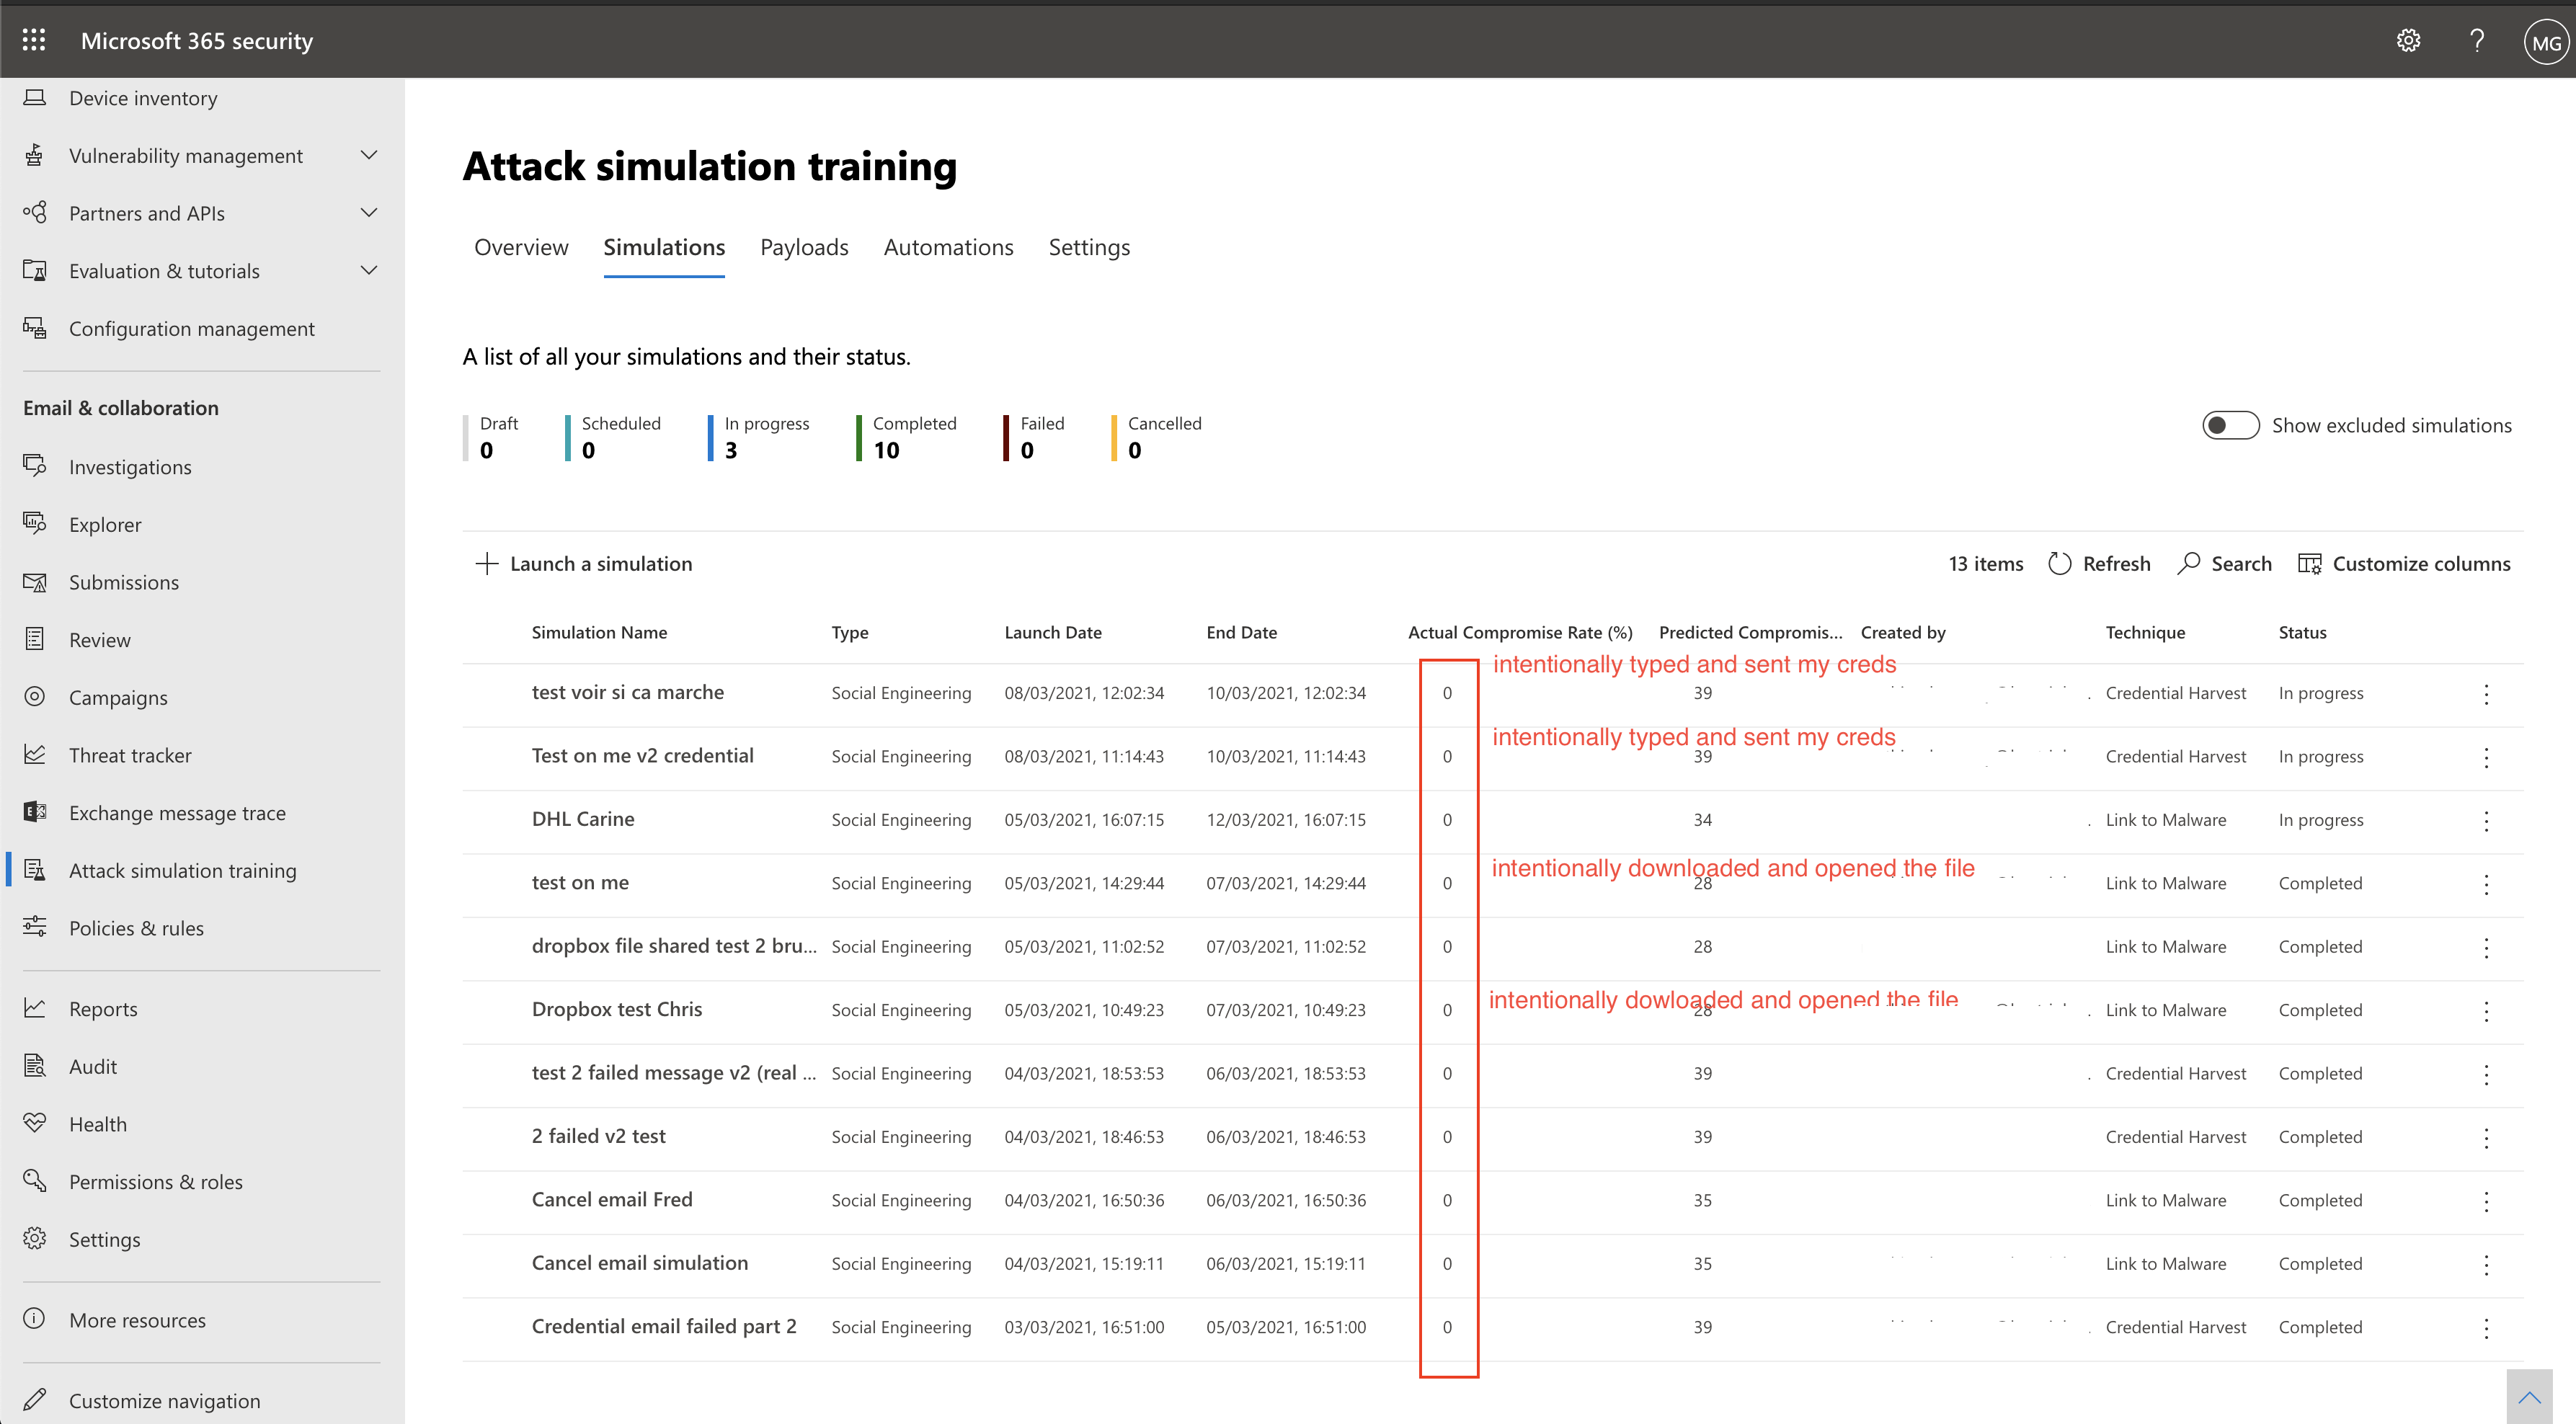
Task: Click the Campaigns target icon
Action: coord(35,697)
